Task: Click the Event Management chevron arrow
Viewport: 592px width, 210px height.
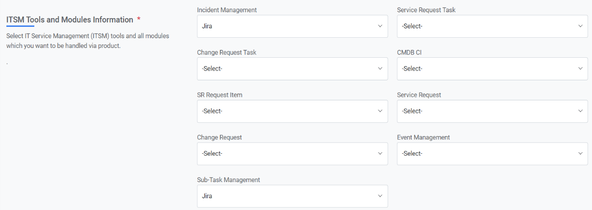Action: [580, 154]
